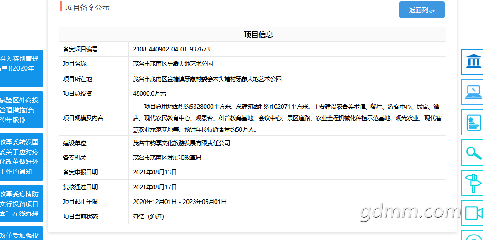483x240 pixels.
Task: Click the 备案申报日期 label cell
Action: pos(94,172)
